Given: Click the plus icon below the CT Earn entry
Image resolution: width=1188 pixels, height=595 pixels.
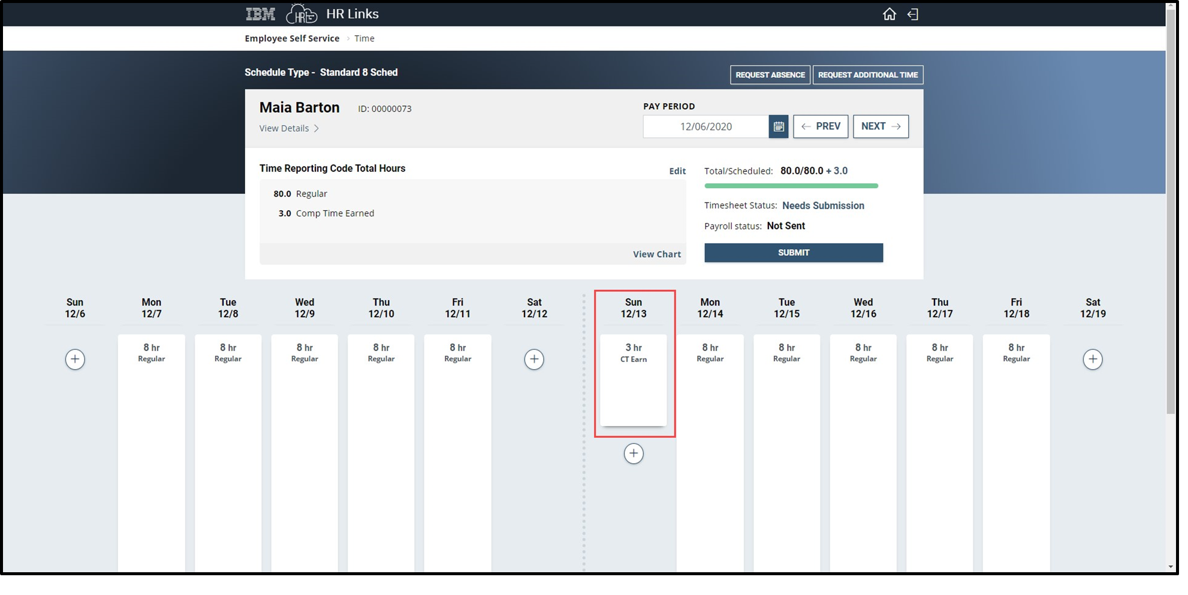Looking at the screenshot, I should (x=634, y=454).
